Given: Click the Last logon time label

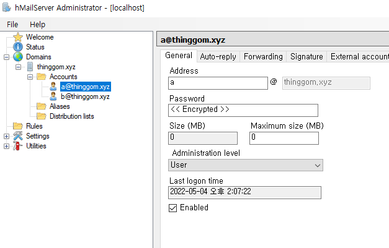Looking at the screenshot, I should (196, 181).
